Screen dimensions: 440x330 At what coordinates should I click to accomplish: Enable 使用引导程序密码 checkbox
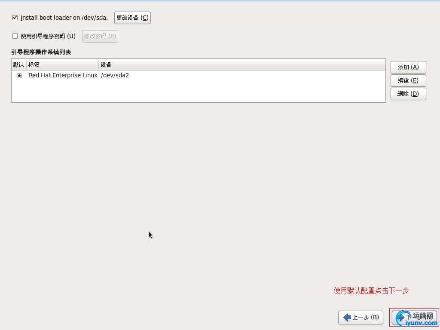(15, 36)
